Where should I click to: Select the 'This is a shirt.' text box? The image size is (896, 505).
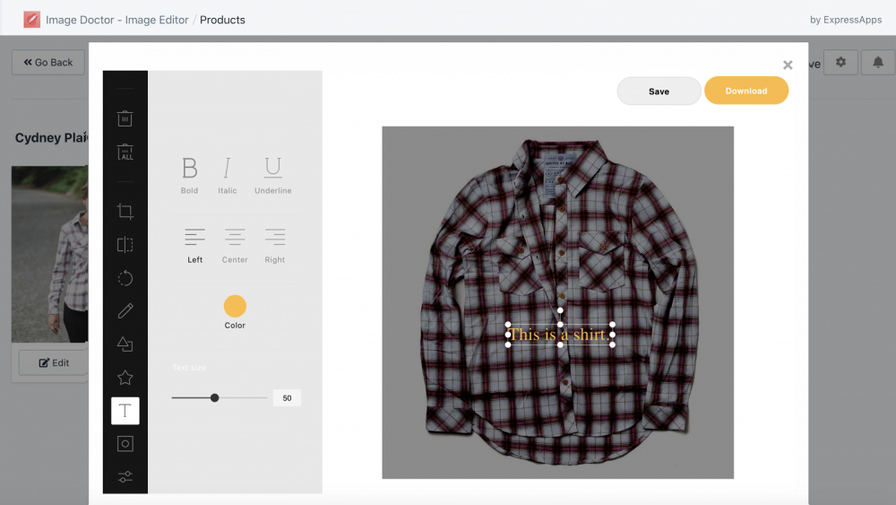pyautogui.click(x=560, y=335)
